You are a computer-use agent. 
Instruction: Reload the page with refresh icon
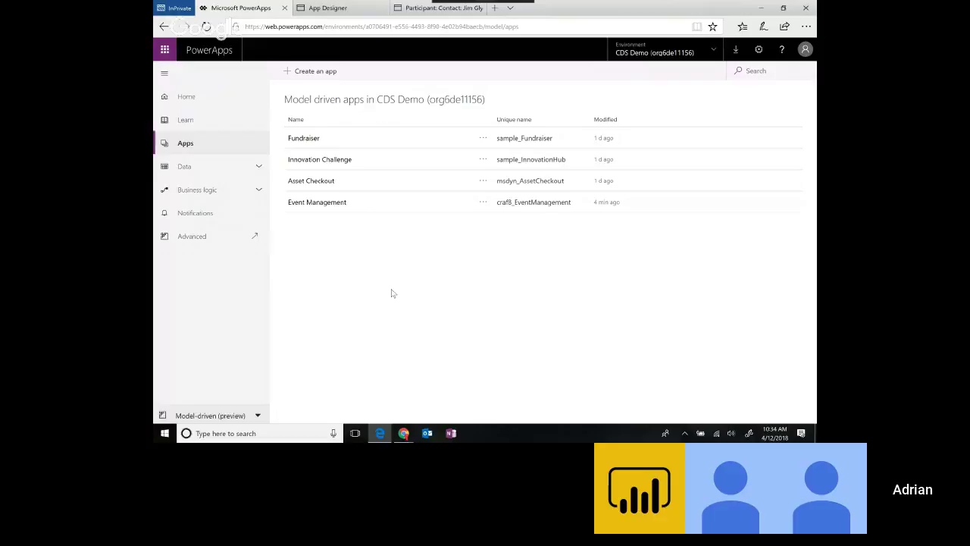click(206, 27)
